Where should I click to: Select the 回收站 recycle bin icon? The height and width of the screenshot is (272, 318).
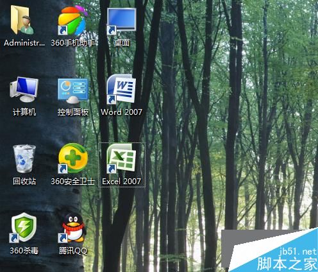(24, 158)
